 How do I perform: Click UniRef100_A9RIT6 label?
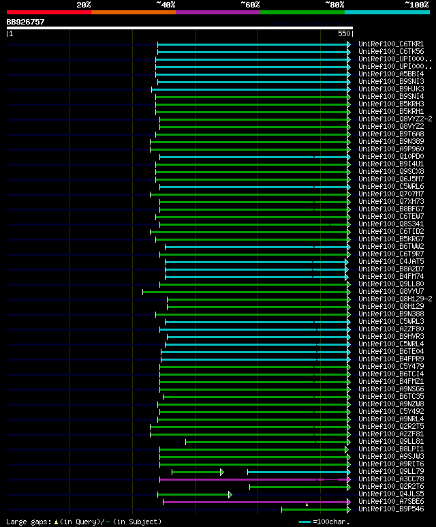coord(391,464)
